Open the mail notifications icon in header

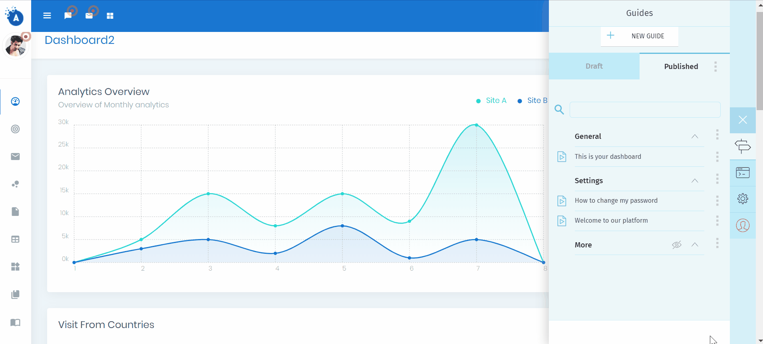[89, 16]
